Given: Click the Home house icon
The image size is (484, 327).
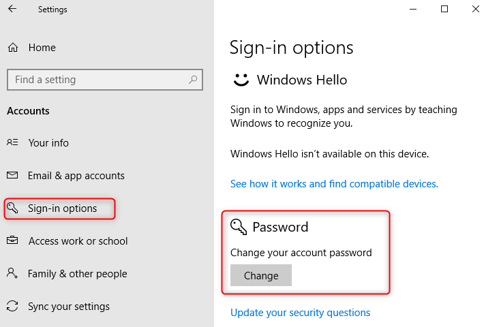Looking at the screenshot, I should click(12, 48).
